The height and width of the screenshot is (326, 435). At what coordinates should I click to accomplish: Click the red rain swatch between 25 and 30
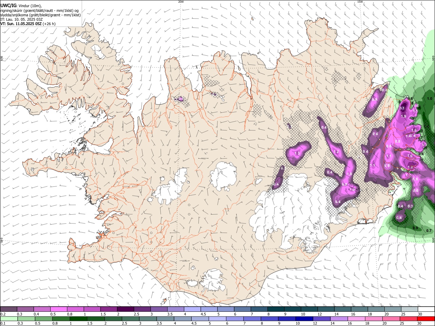coord(408,319)
